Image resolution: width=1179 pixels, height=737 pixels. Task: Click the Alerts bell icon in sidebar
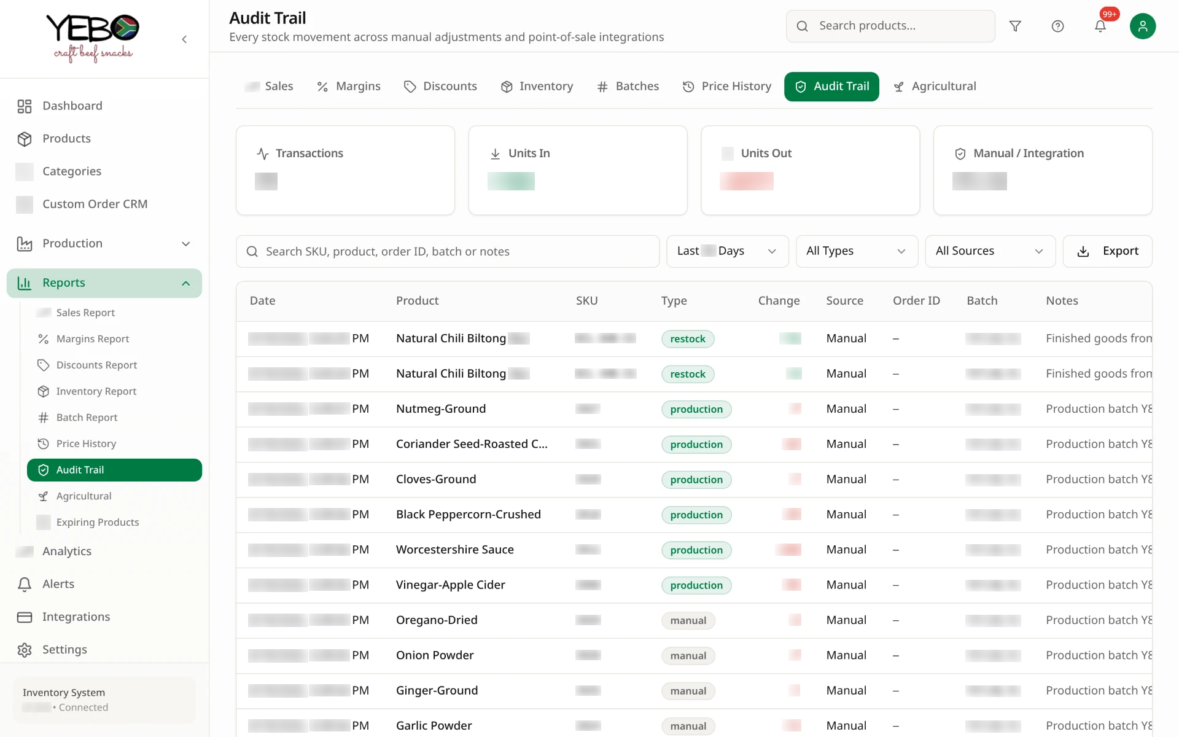pos(25,584)
